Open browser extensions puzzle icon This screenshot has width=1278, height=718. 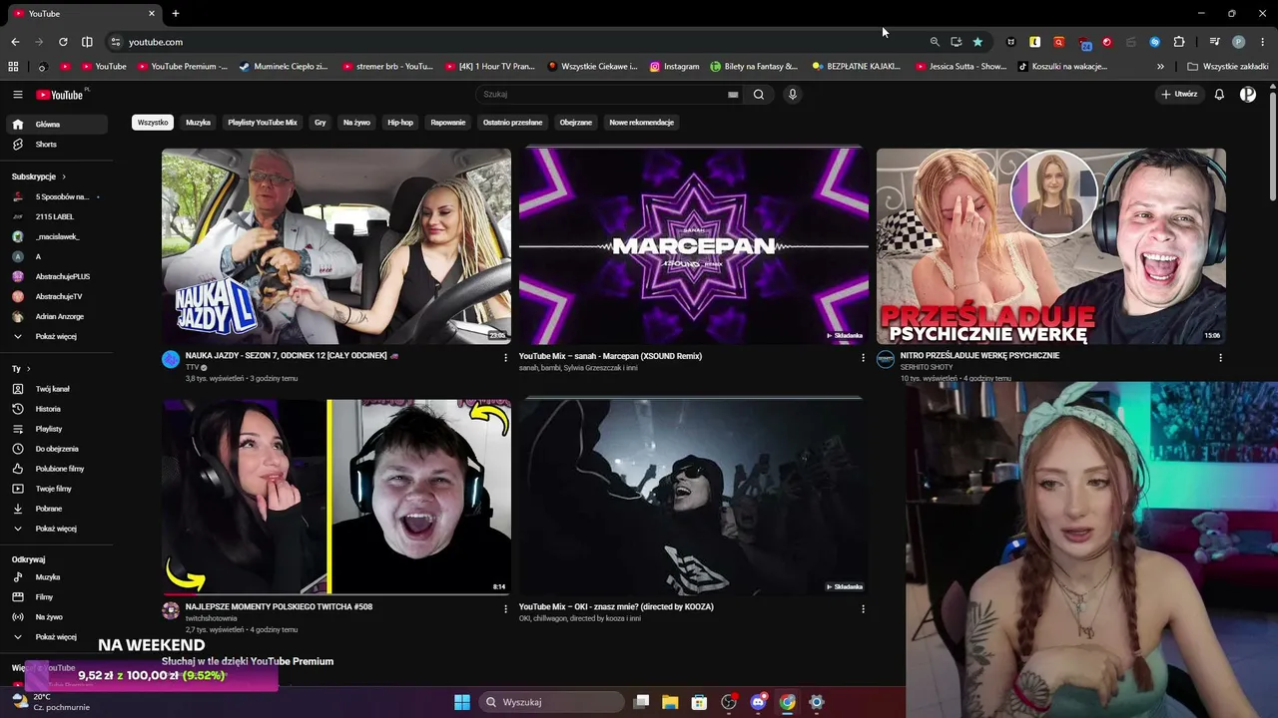click(1179, 42)
